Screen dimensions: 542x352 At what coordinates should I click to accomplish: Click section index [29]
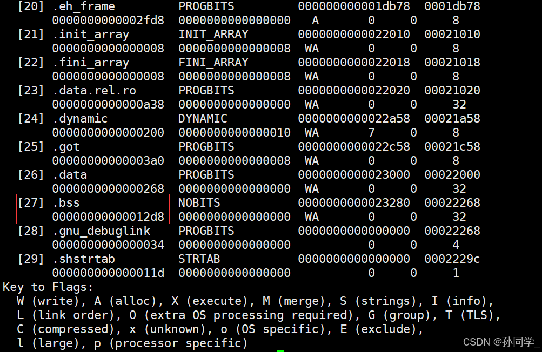(31, 259)
